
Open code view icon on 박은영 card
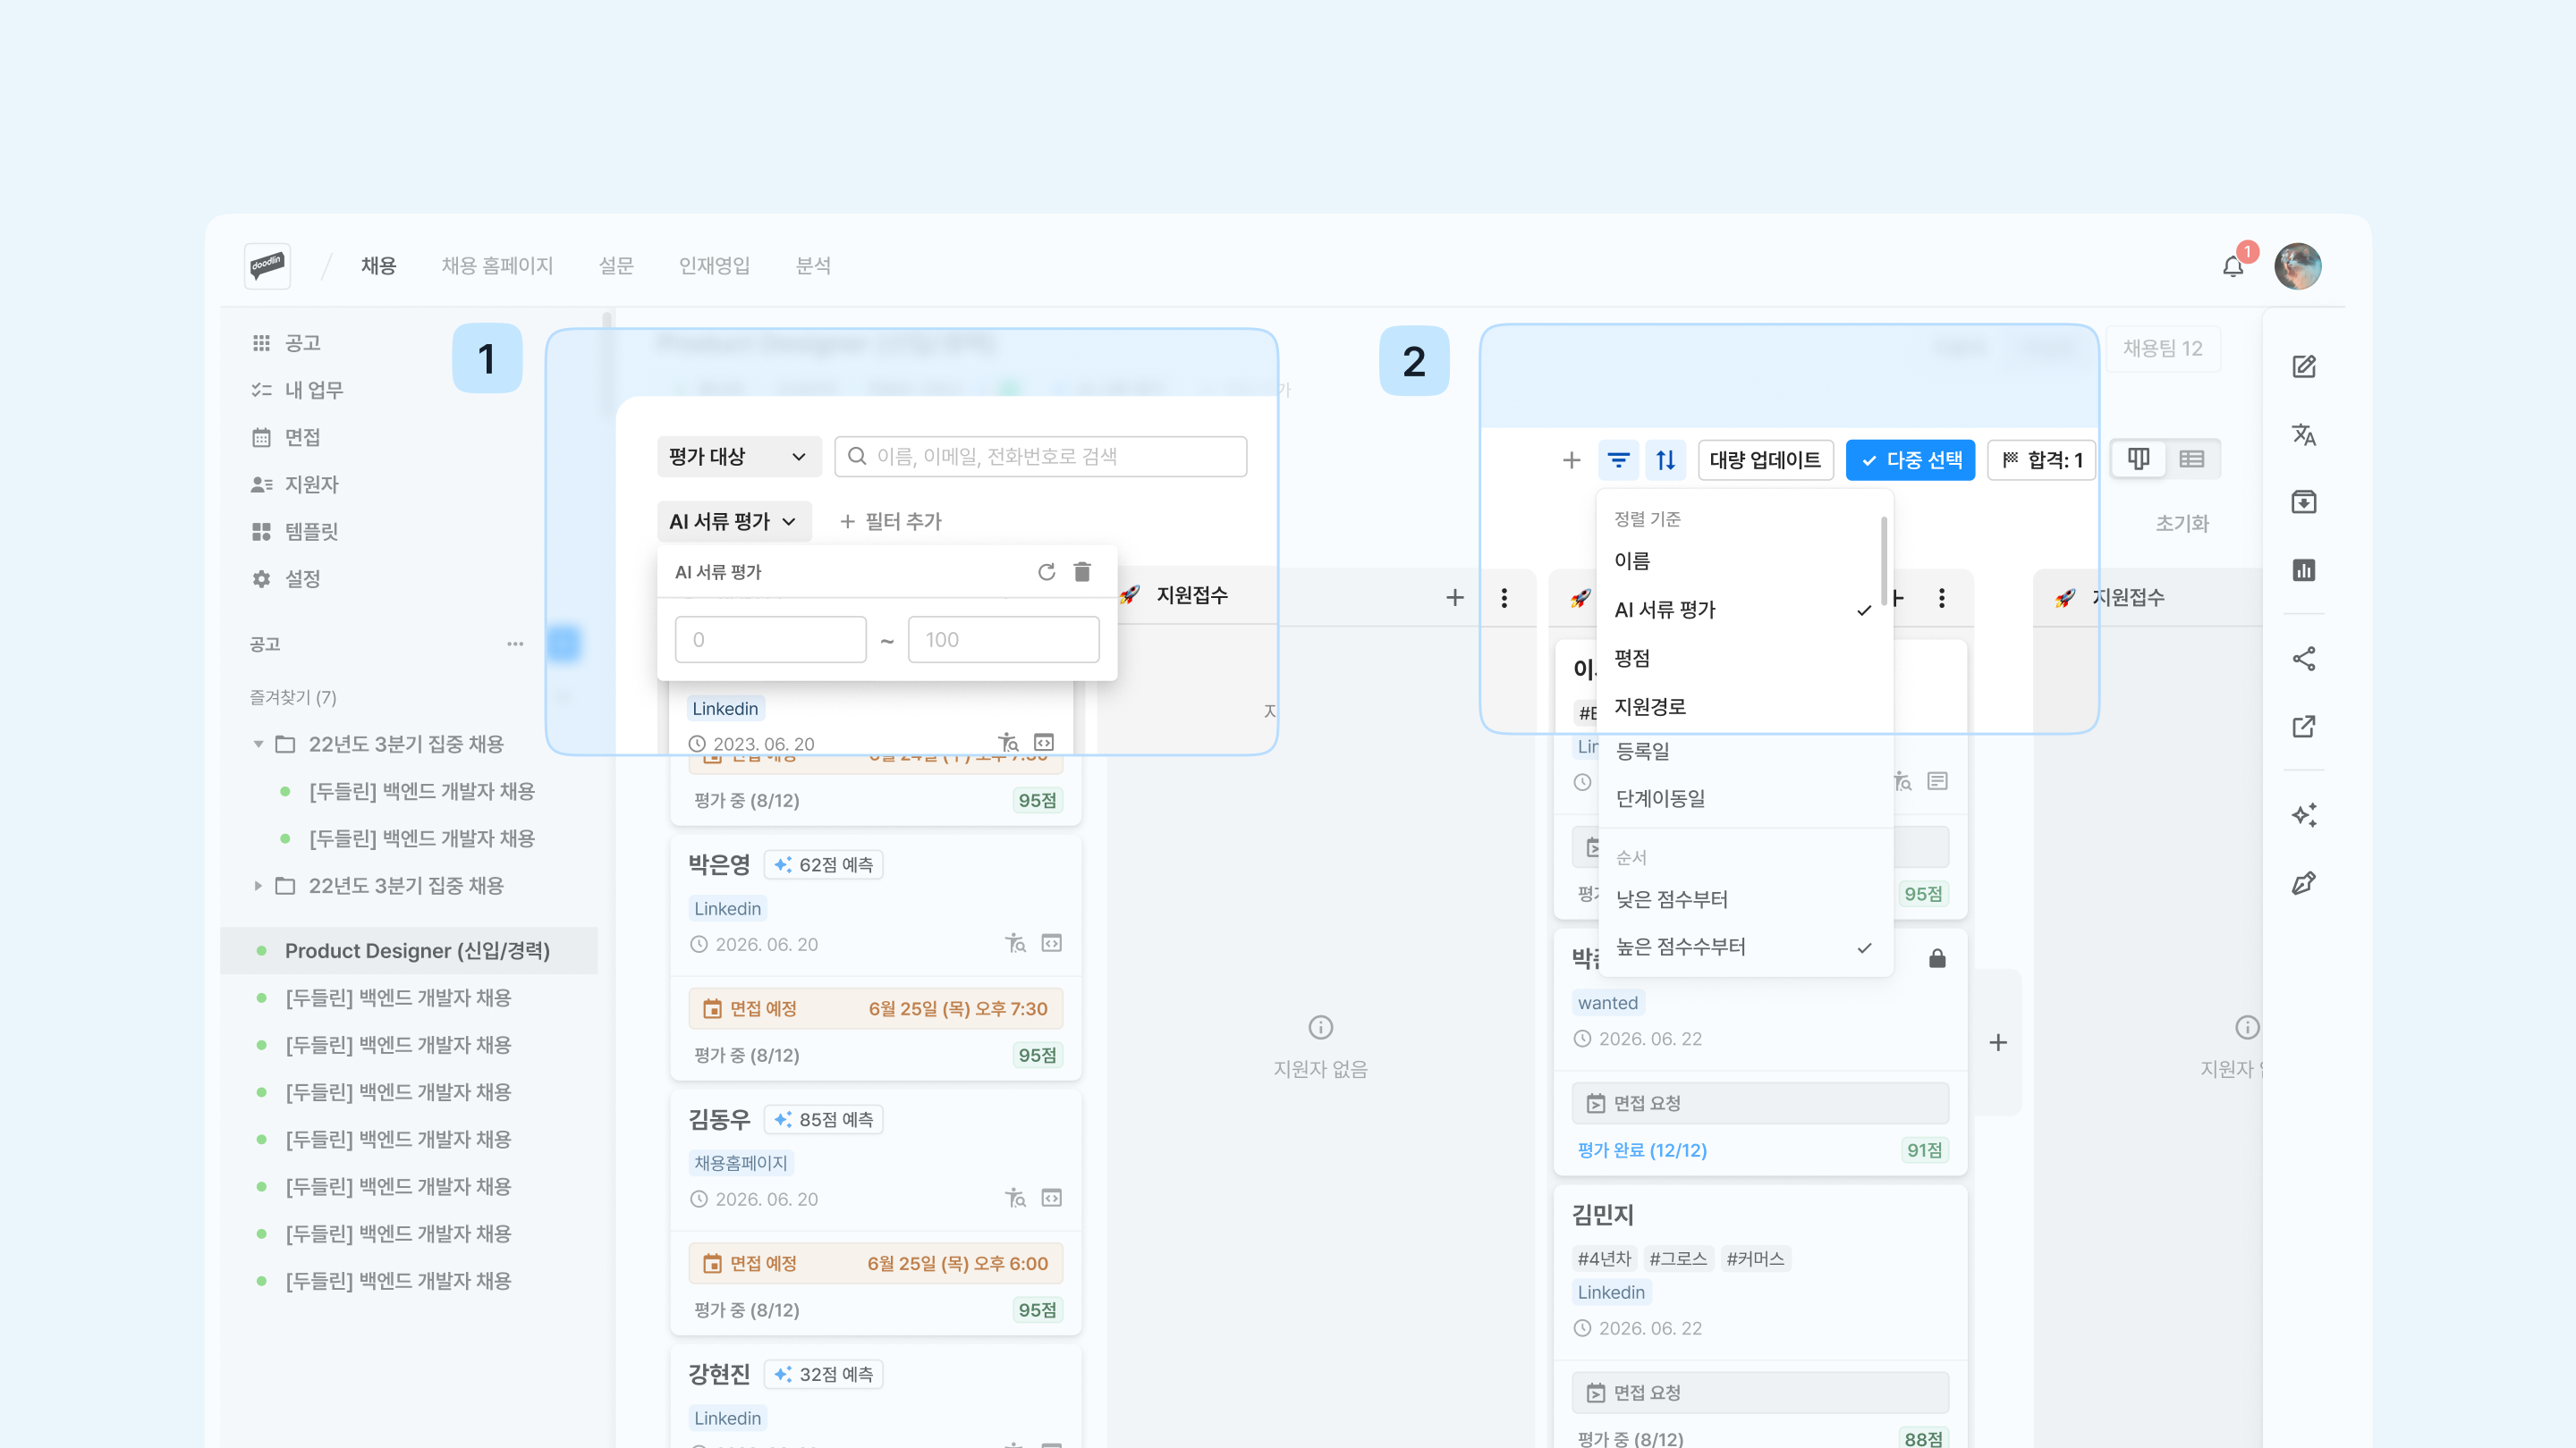click(1052, 943)
